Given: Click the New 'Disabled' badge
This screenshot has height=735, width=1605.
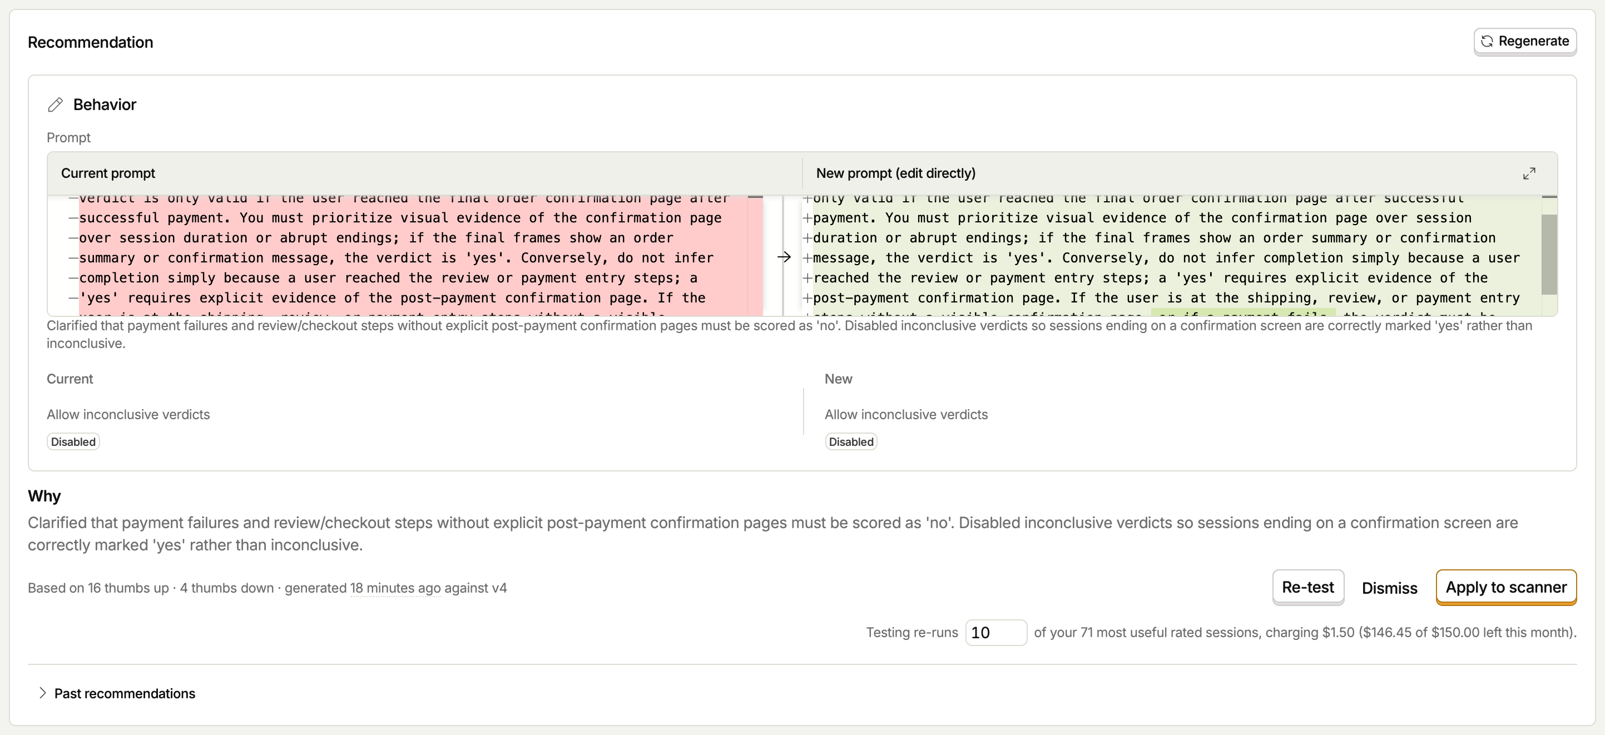Looking at the screenshot, I should point(851,441).
